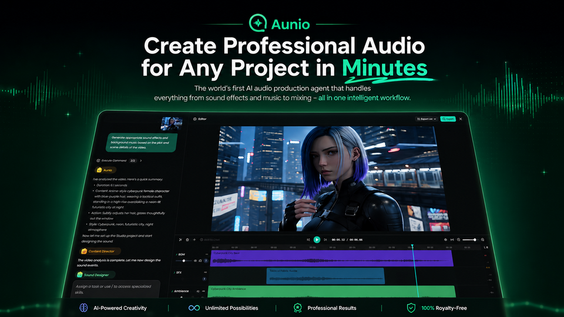The image size is (564, 317).
Task: Click the Aunio agent badge
Action: click(x=105, y=170)
